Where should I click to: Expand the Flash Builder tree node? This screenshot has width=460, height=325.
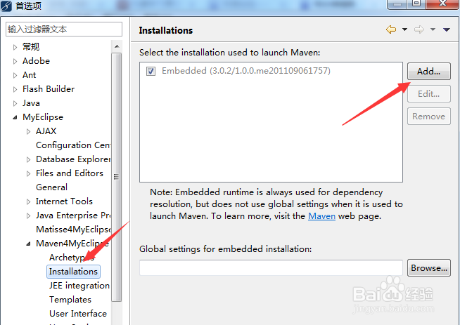[15, 89]
